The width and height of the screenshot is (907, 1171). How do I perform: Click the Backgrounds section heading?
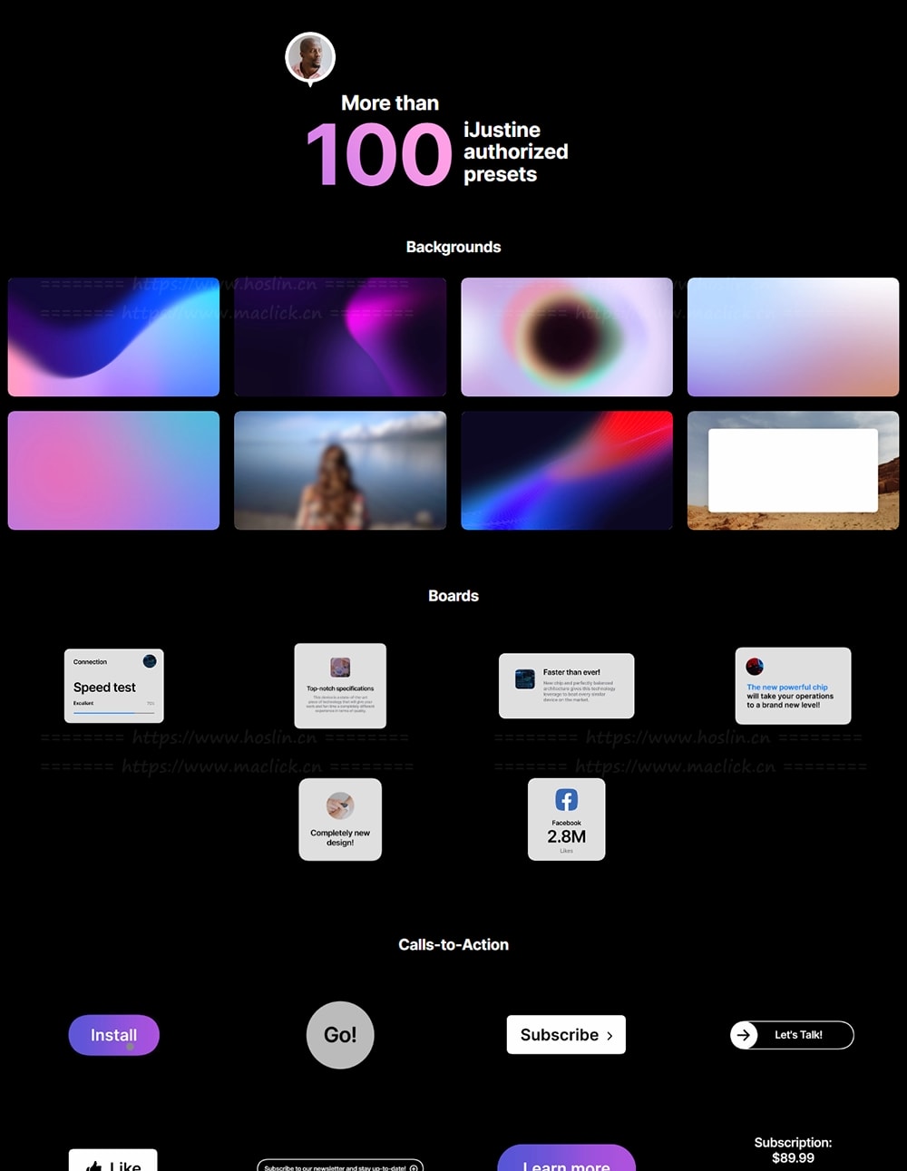pyautogui.click(x=453, y=247)
